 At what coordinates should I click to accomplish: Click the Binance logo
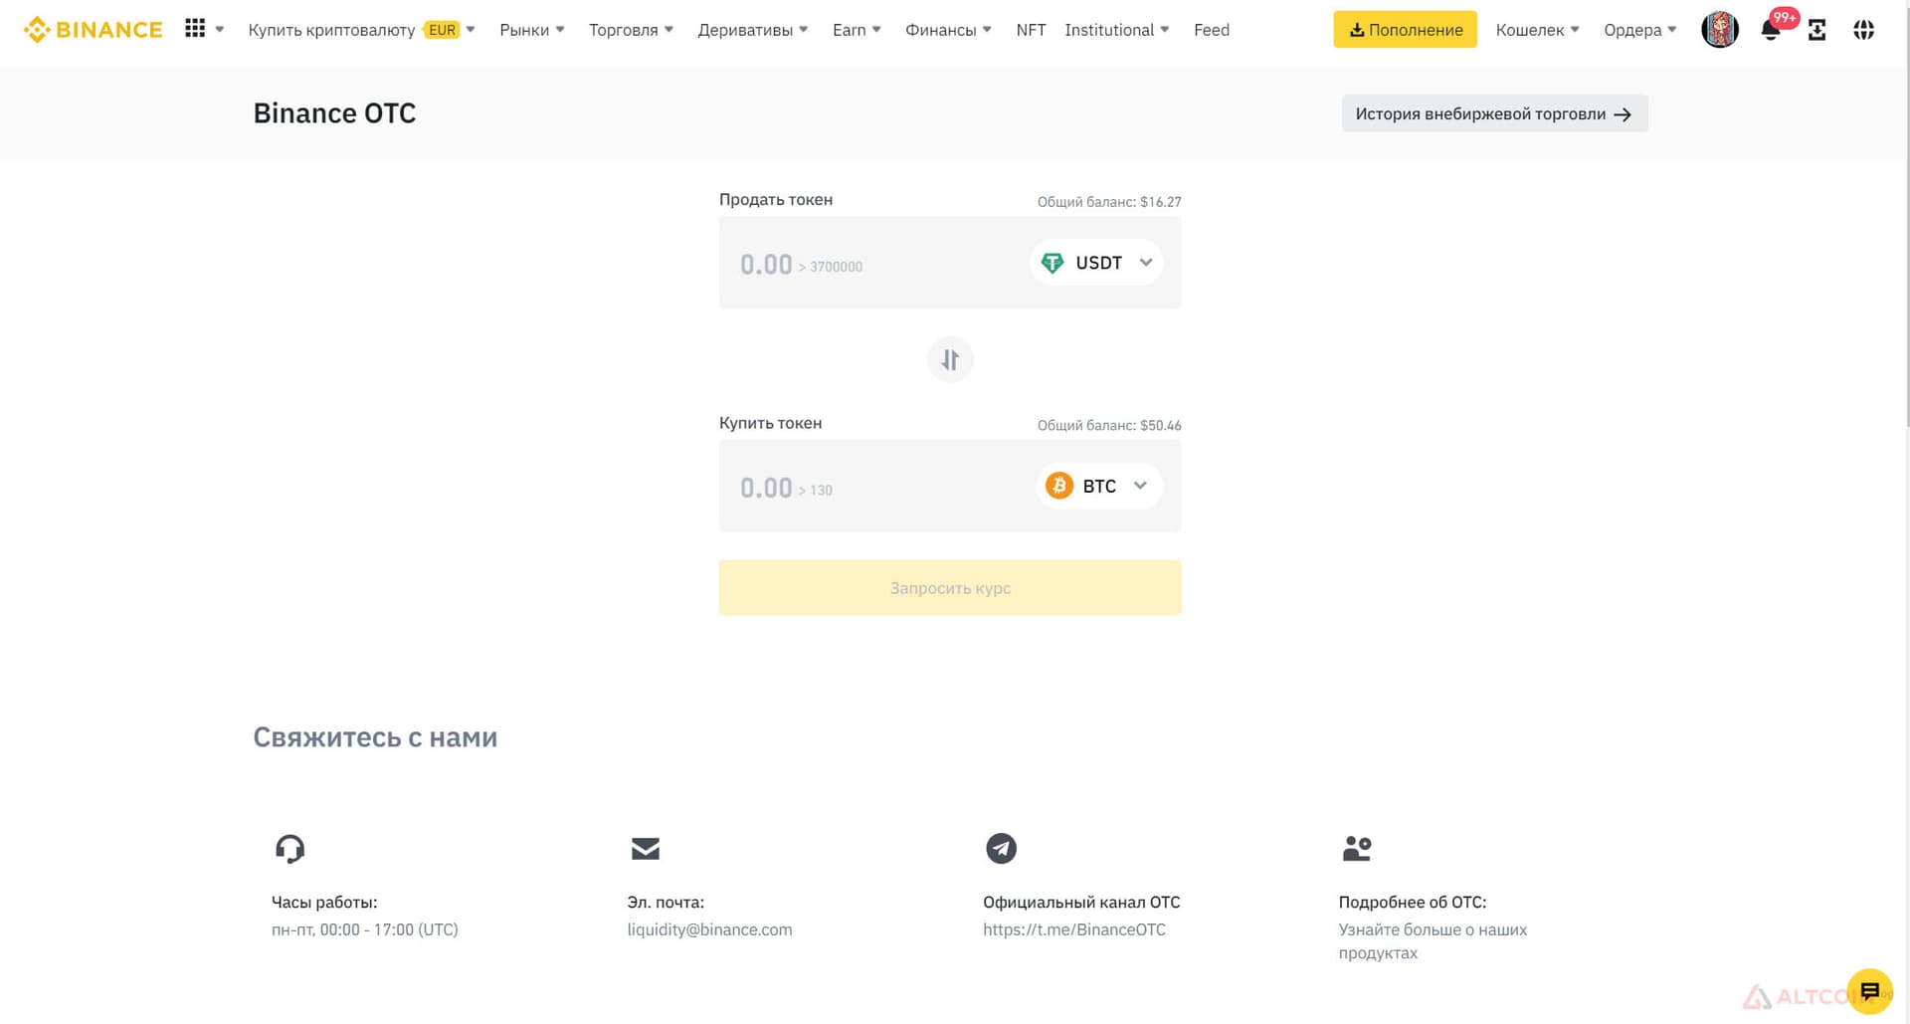pyautogui.click(x=93, y=30)
